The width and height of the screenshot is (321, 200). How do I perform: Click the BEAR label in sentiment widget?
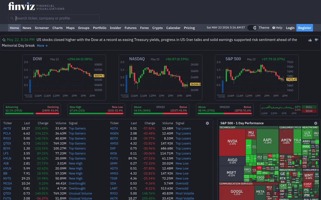(309, 111)
